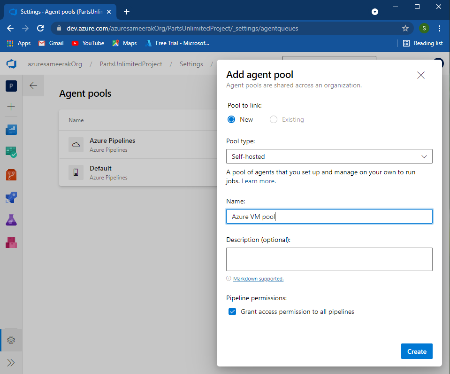Viewport: 450px width, 374px height.
Task: Select the New pool radio button
Action: tap(231, 119)
